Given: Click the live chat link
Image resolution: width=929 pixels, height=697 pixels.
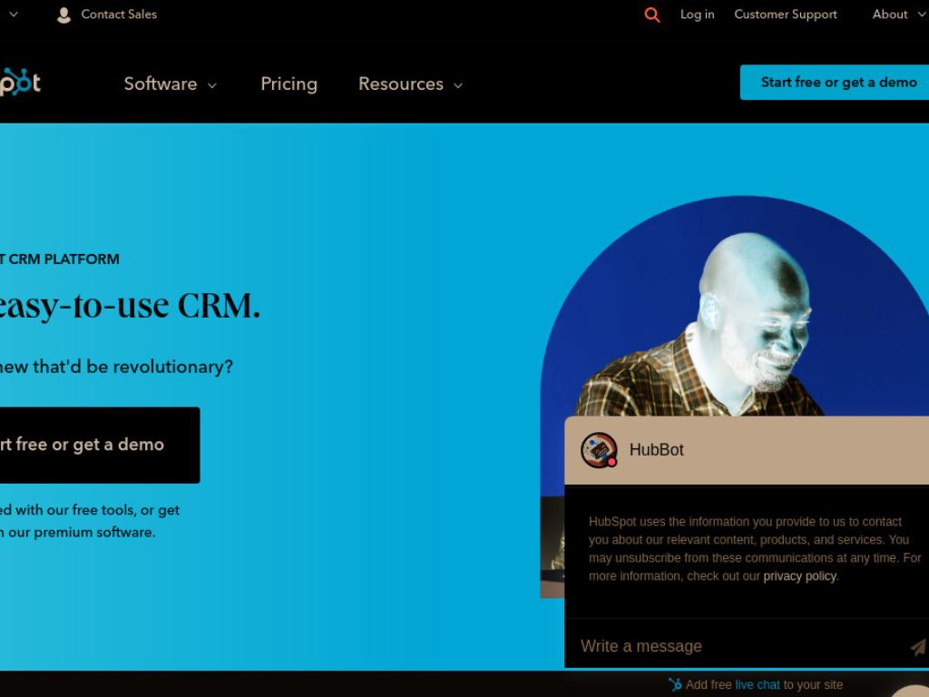Looking at the screenshot, I should click(758, 684).
